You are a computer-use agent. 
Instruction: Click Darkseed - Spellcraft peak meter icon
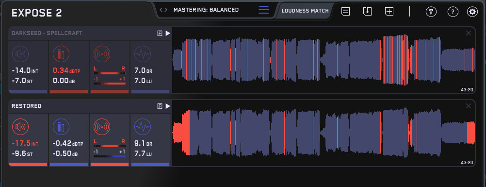[61, 54]
